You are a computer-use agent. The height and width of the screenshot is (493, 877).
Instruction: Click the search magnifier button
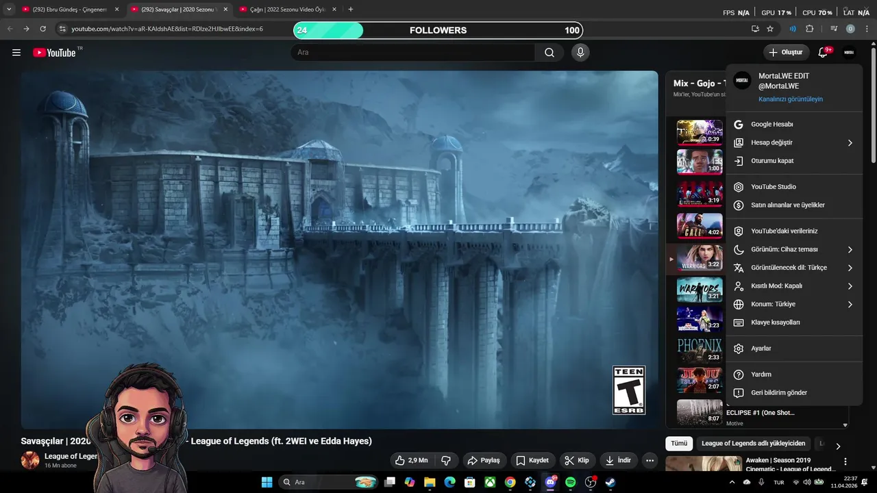[549, 53]
